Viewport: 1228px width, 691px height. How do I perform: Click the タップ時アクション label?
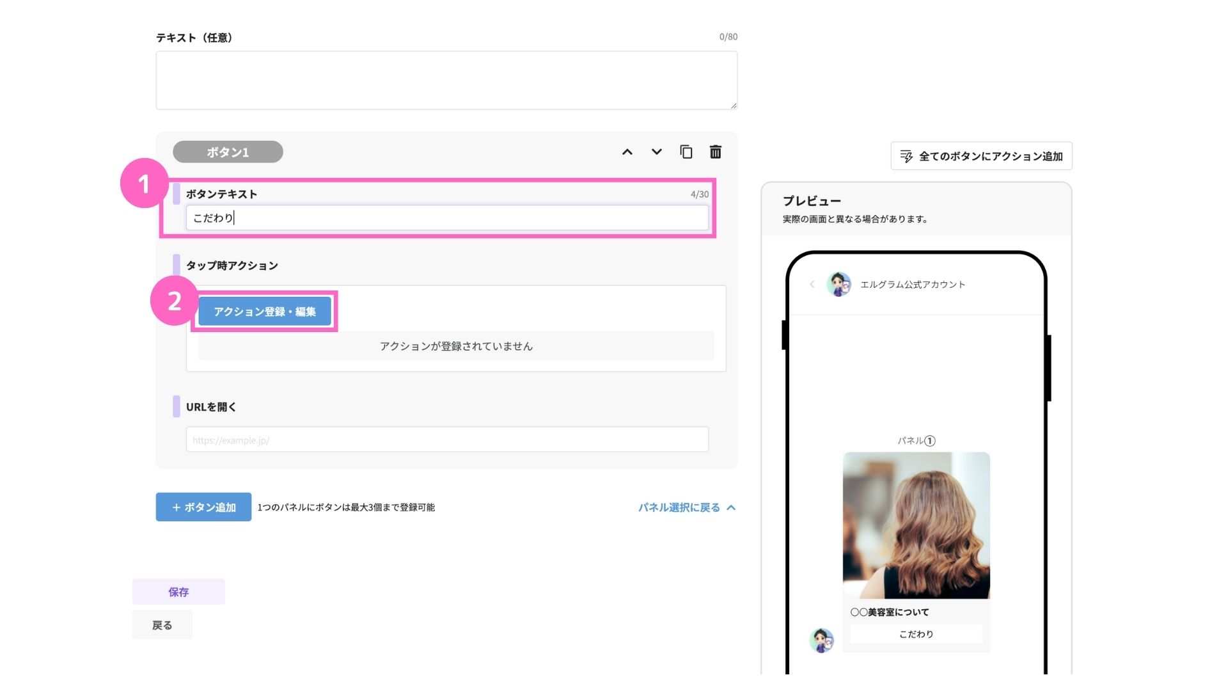click(x=232, y=266)
